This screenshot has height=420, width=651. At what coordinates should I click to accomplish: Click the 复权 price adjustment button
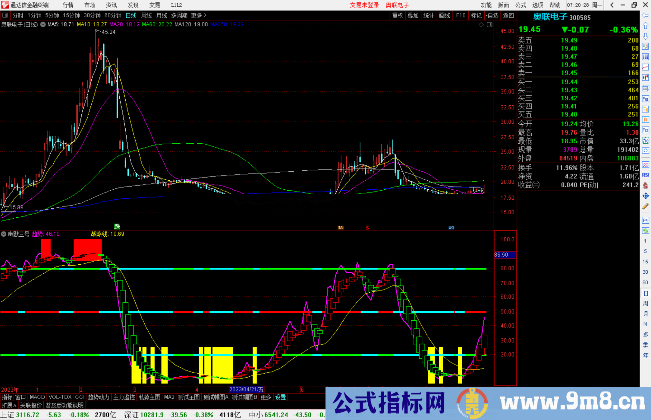click(397, 15)
